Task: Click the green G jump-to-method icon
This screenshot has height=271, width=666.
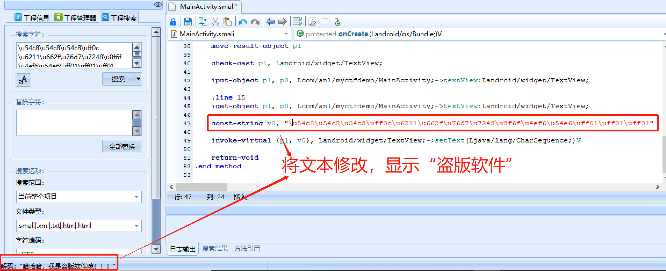Action: coord(338,21)
